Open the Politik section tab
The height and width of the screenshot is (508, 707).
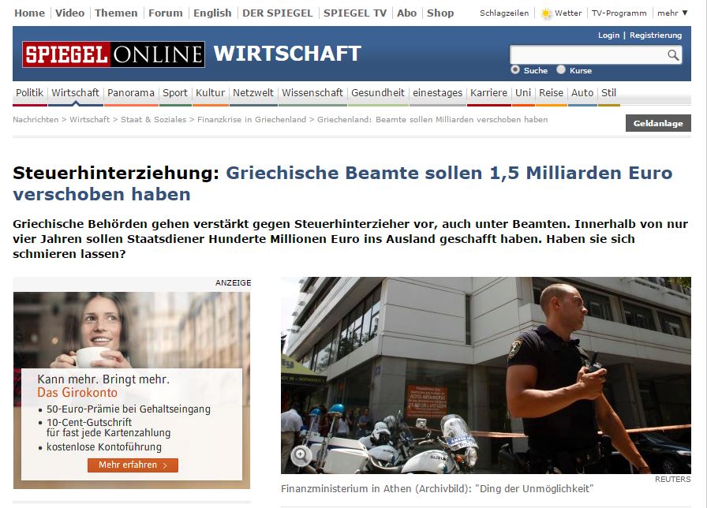(30, 93)
